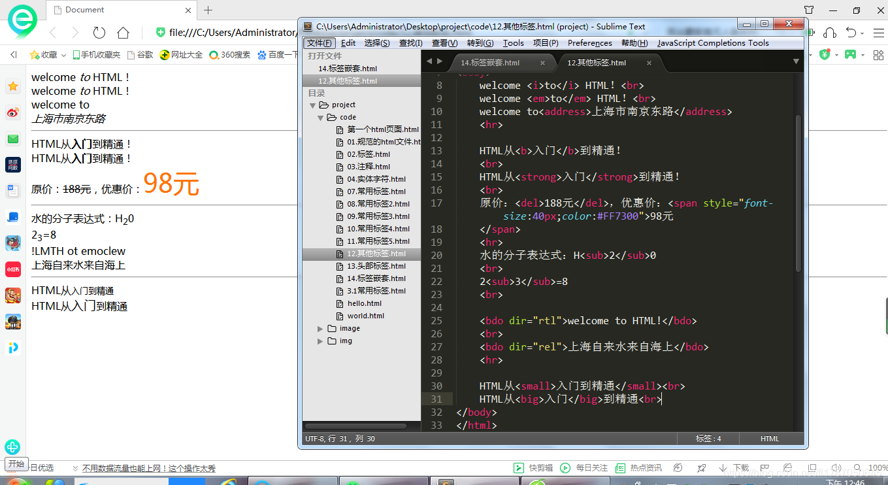Click the 热点资讯 button
The image size is (888, 485).
point(638,468)
